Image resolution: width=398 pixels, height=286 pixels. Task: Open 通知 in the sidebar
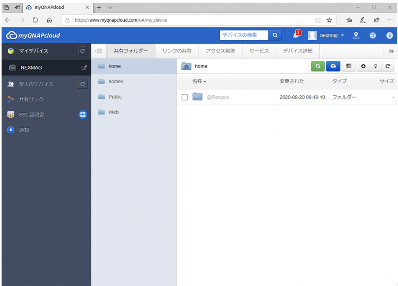click(24, 130)
